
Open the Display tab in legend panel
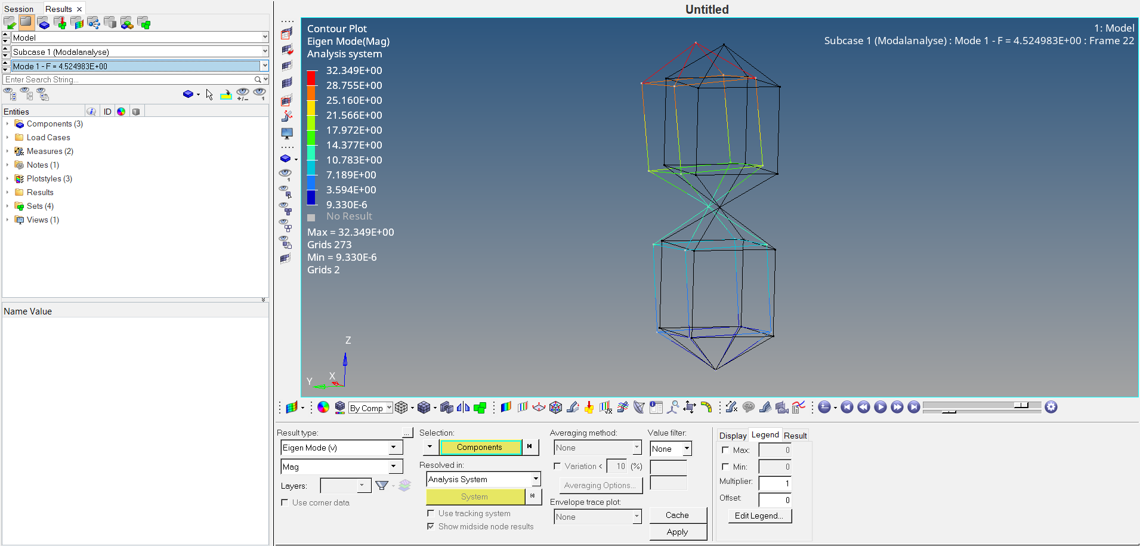(x=733, y=435)
